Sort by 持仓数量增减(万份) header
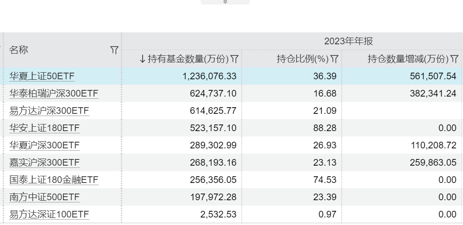 [408, 59]
